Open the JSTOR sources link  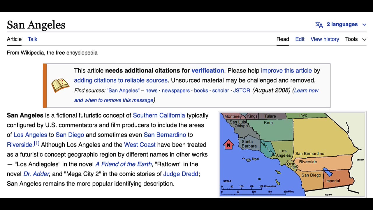242,90
